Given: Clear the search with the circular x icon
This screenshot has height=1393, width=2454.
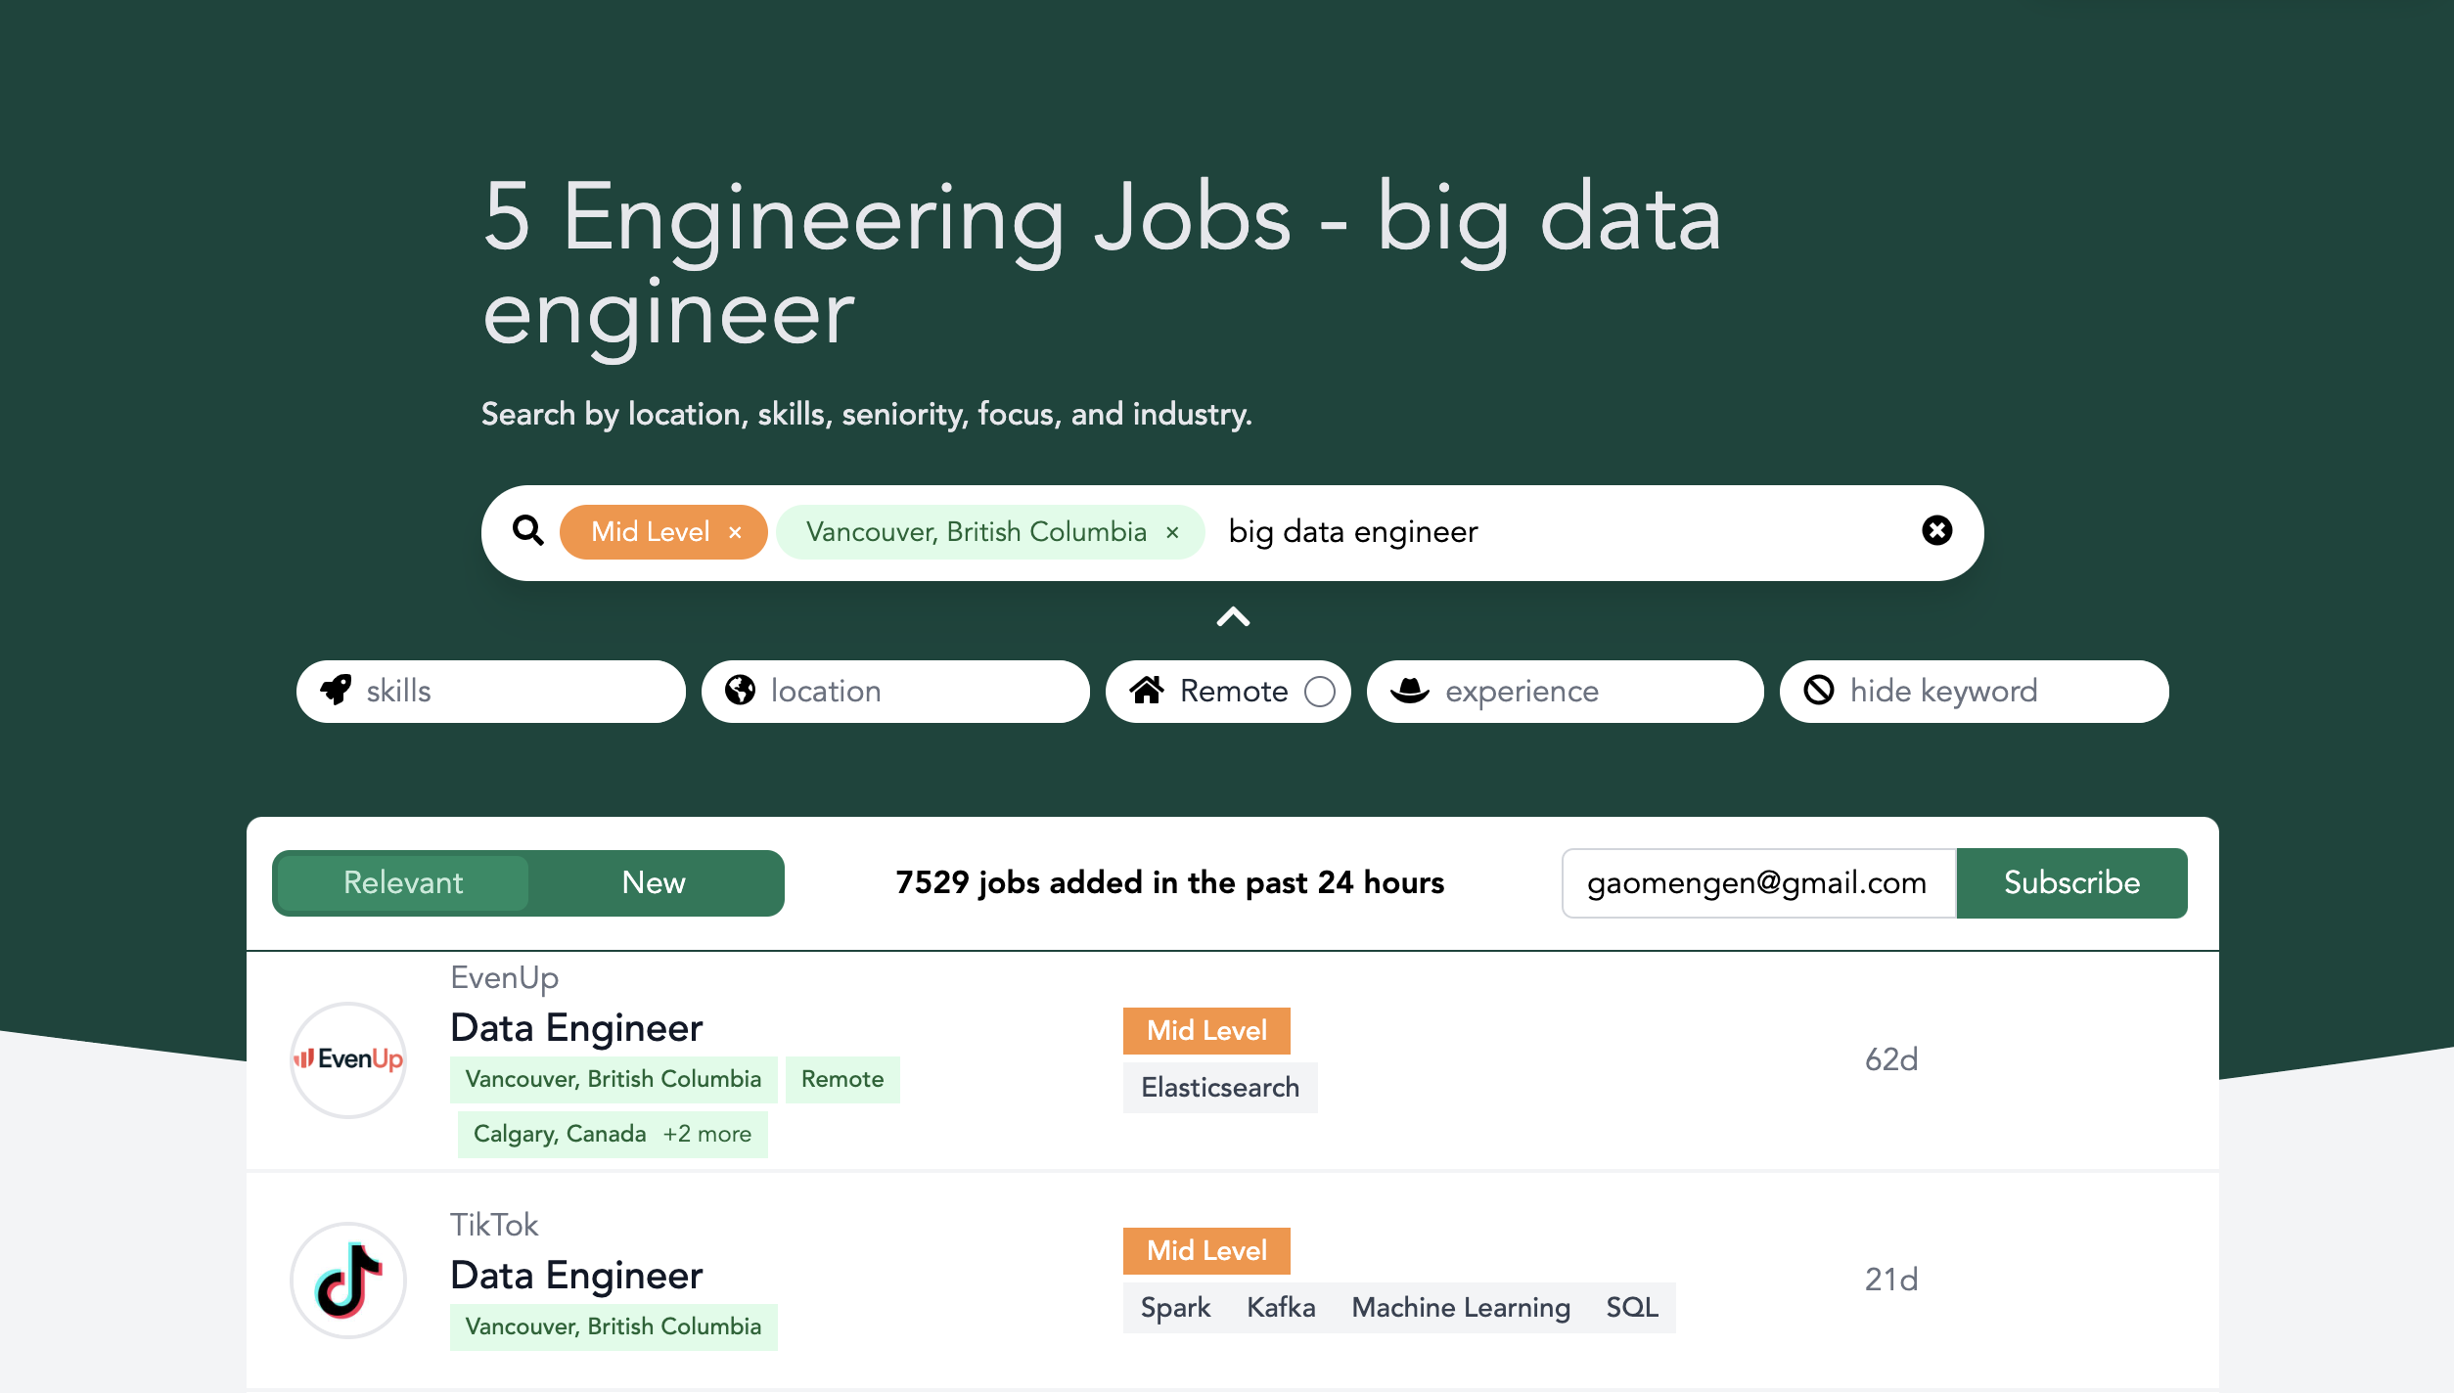Looking at the screenshot, I should (x=1937, y=531).
